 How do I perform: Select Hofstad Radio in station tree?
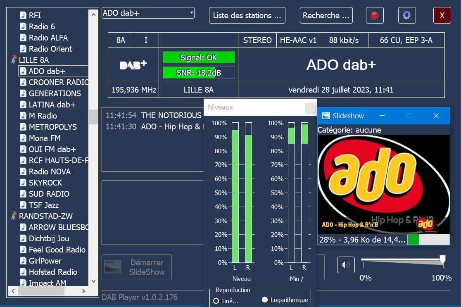(53, 272)
